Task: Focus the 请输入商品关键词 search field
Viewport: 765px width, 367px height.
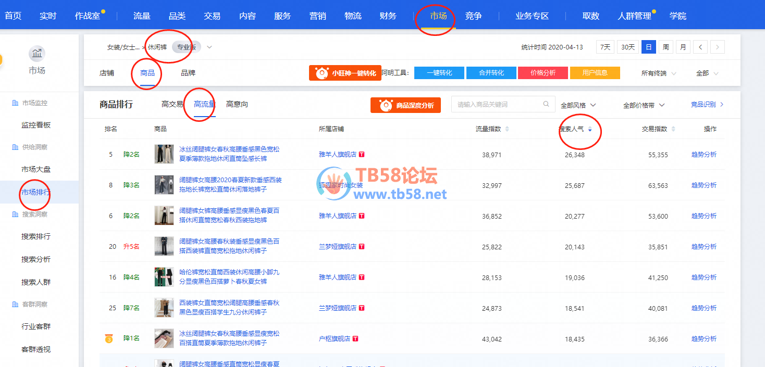Action: coord(502,104)
